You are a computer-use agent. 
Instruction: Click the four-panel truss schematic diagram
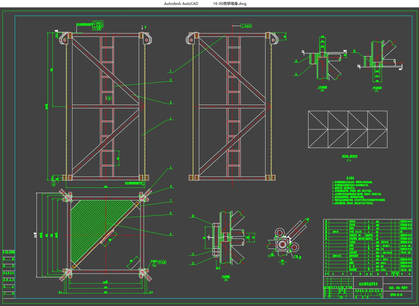tap(347, 129)
